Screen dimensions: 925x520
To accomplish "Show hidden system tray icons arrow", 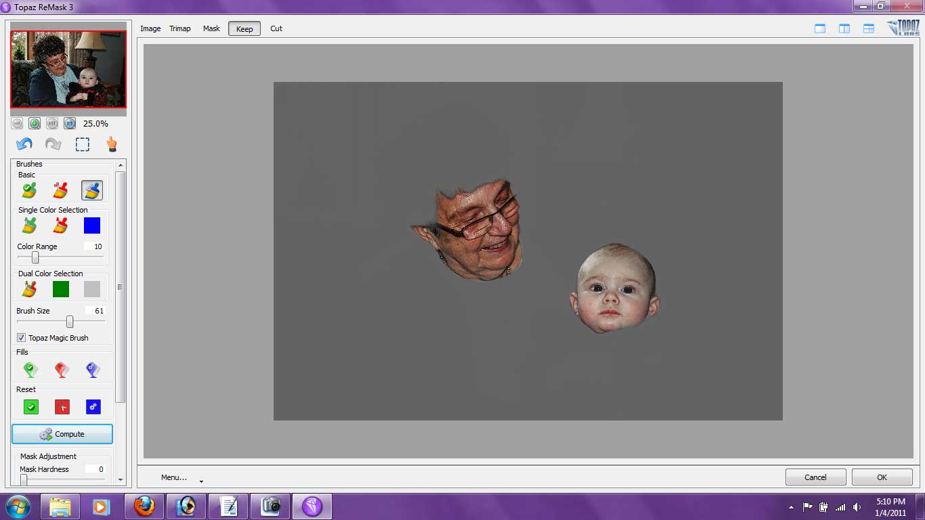I will [x=791, y=507].
